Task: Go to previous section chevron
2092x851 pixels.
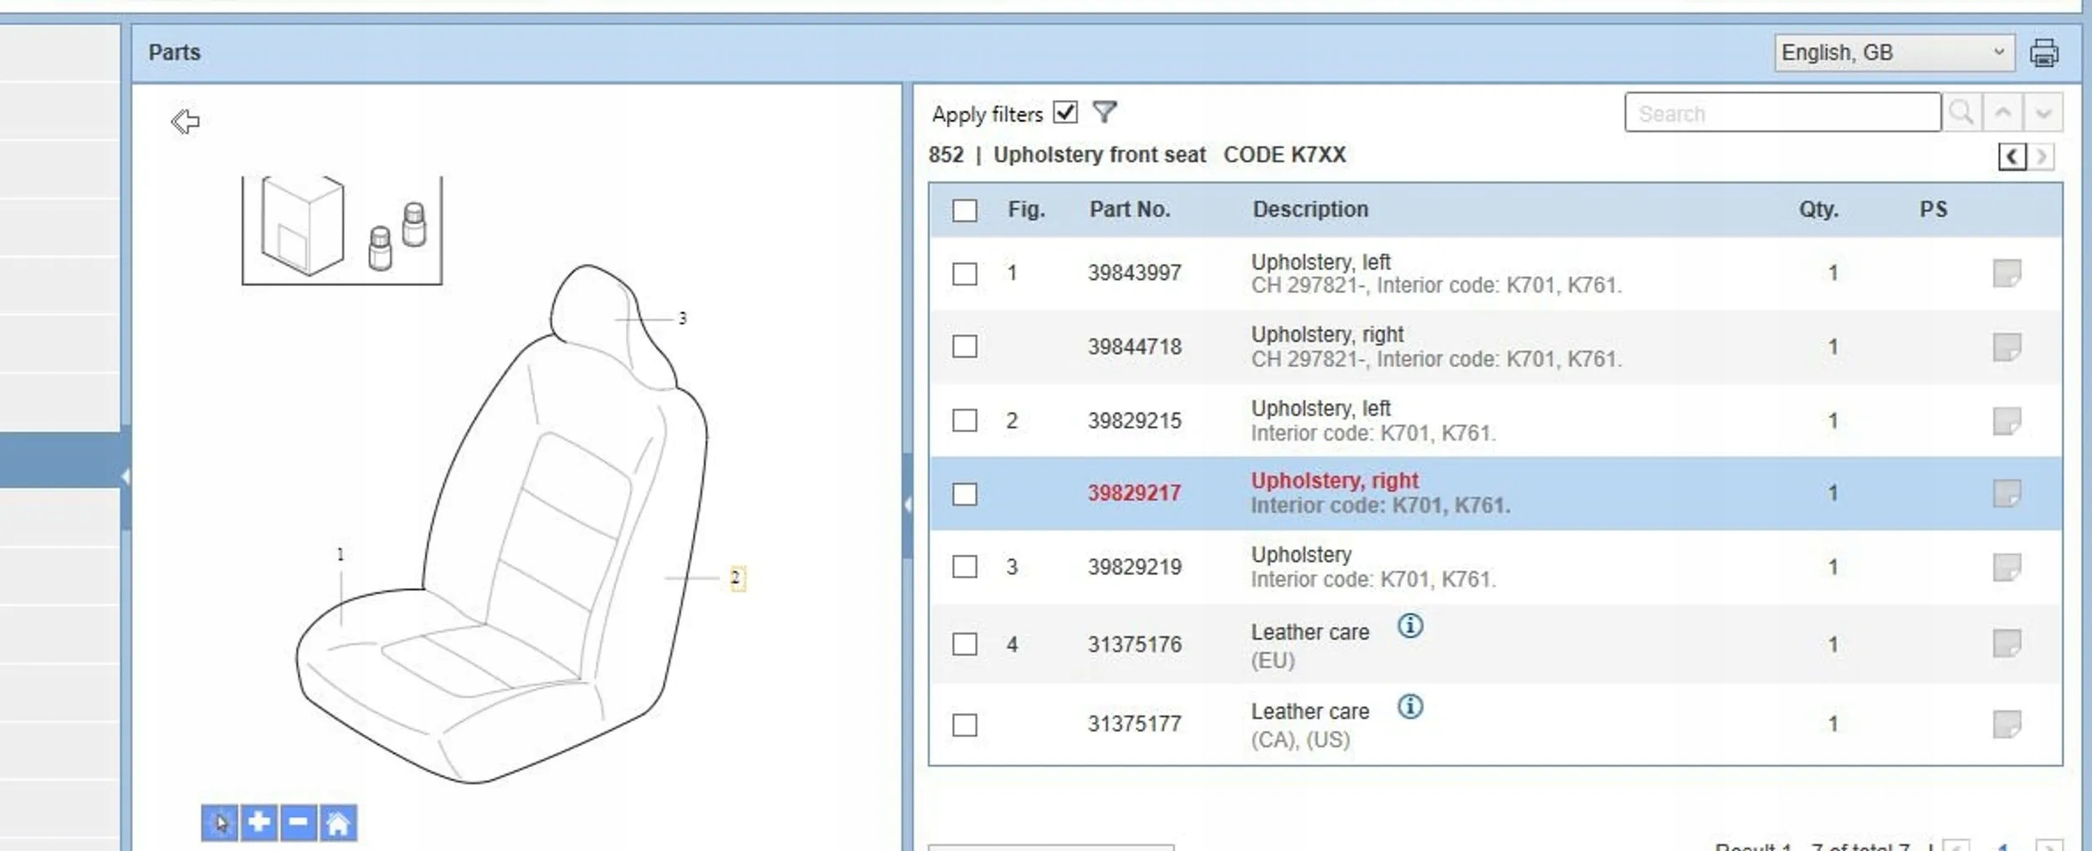Action: (2012, 156)
